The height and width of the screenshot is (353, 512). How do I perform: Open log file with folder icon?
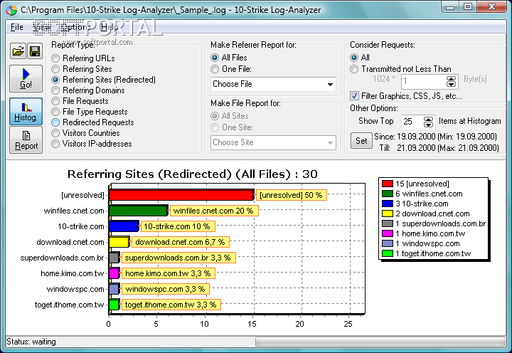[18, 51]
